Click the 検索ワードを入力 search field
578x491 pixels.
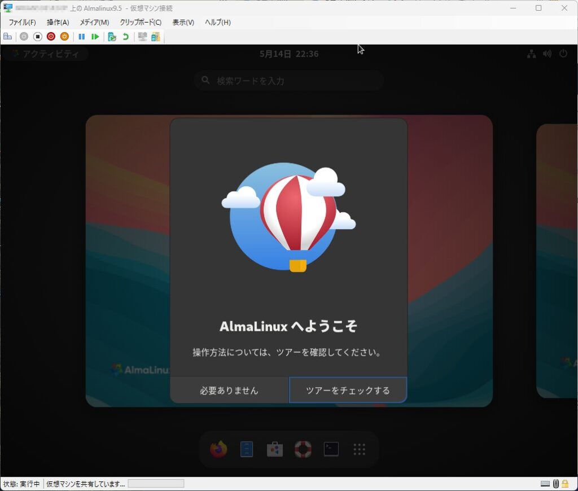click(x=289, y=81)
